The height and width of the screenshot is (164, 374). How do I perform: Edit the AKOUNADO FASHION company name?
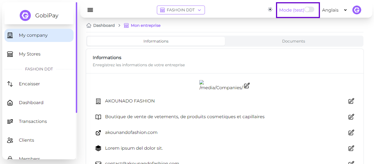click(x=351, y=101)
